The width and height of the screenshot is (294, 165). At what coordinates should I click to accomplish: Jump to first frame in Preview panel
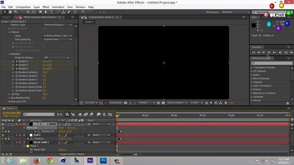[x=254, y=52]
